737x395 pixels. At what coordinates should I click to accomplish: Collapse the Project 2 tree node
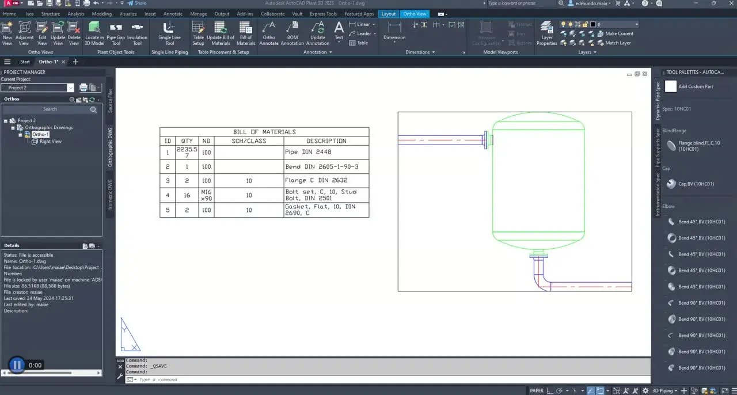6,121
